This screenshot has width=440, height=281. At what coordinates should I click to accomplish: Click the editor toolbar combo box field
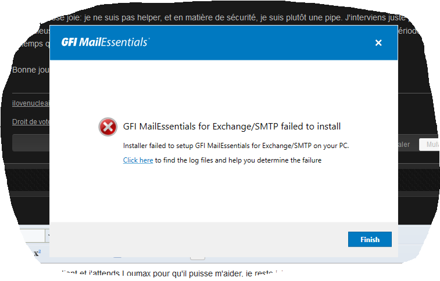(x=33, y=236)
